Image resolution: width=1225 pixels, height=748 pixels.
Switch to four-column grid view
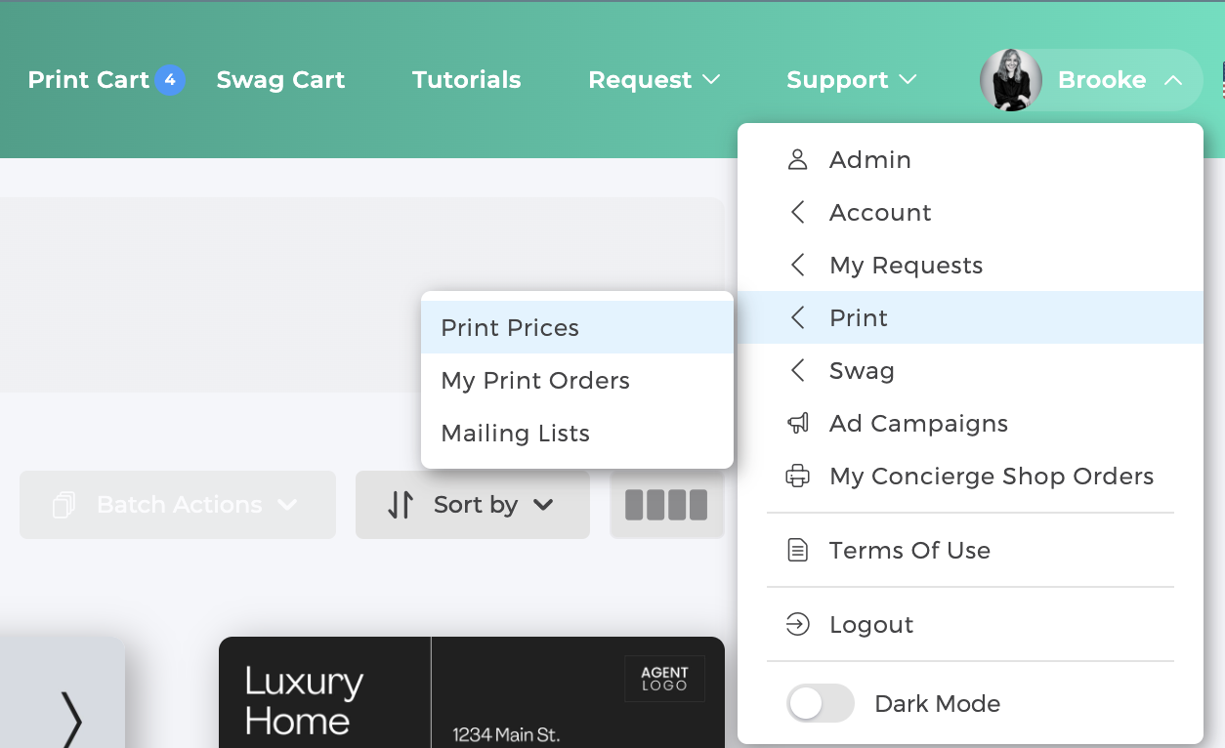[x=666, y=505]
